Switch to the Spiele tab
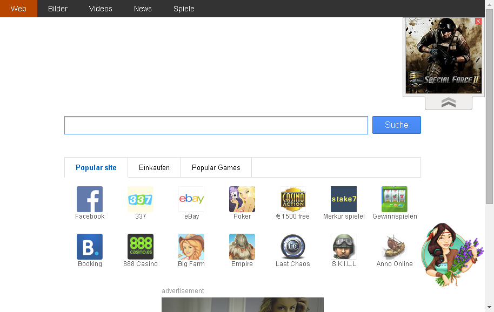Screen dimensions: 494x312 [184, 9]
